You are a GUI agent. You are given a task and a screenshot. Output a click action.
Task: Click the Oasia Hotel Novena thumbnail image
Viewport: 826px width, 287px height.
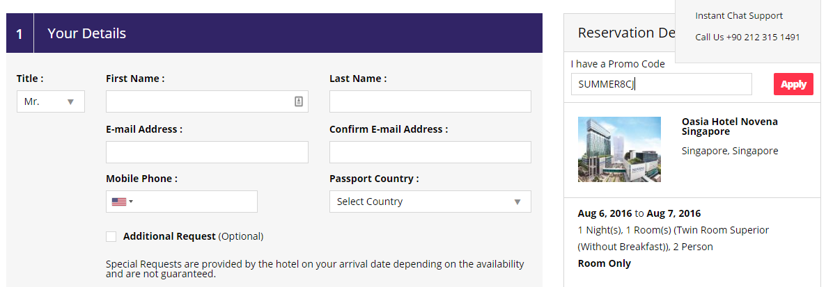click(619, 149)
